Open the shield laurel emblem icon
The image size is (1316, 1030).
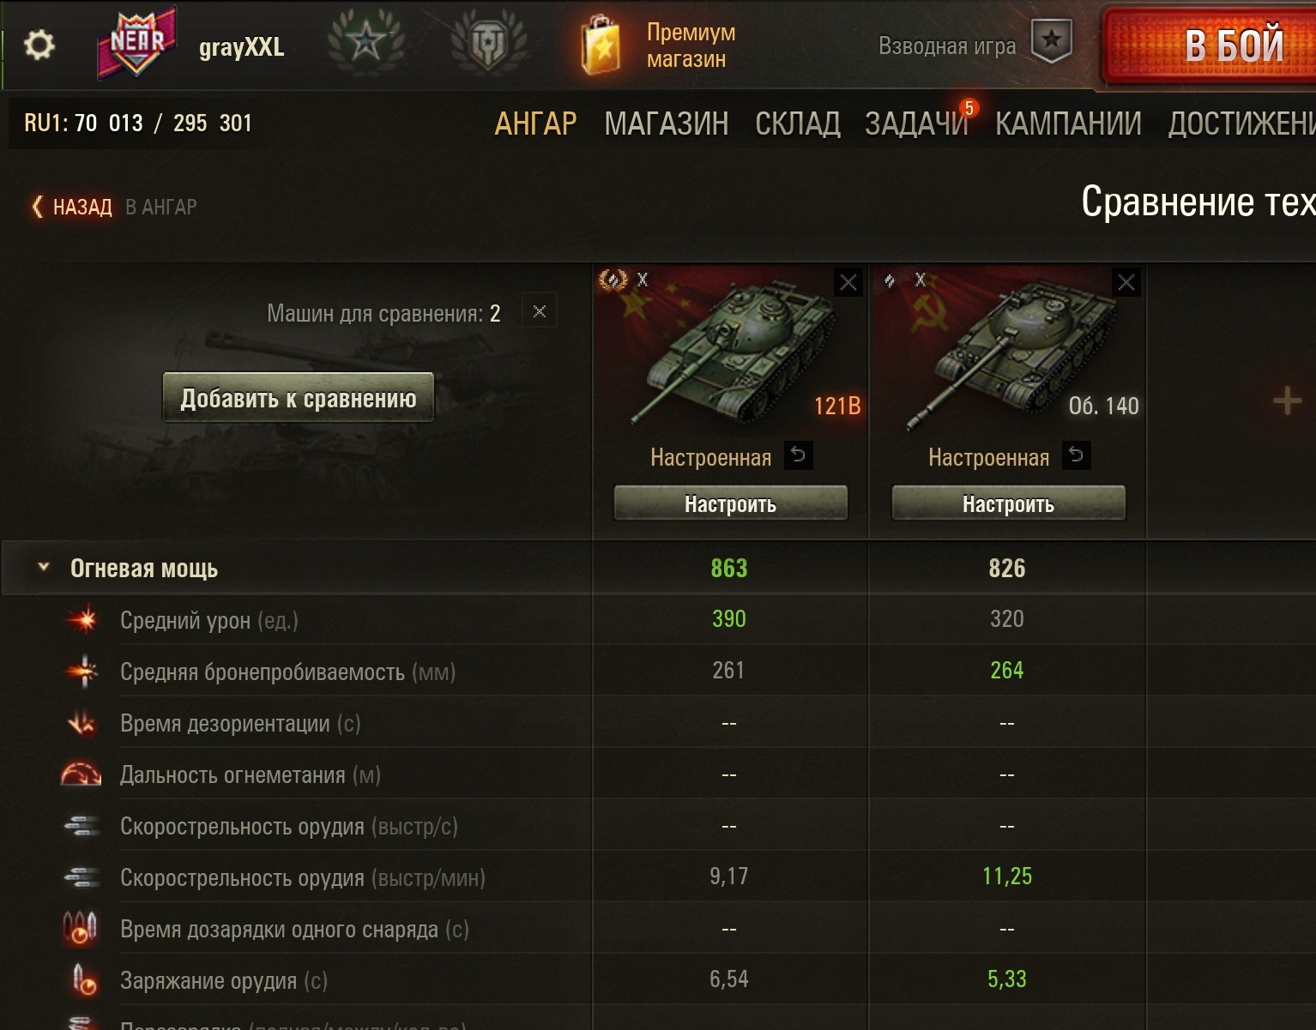489,41
